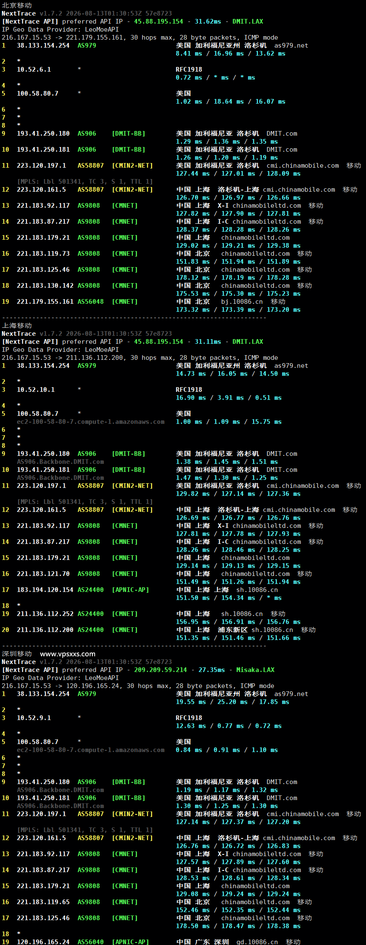Select the '14.73 ms' latency value
The image size is (366, 945).
[x=191, y=373]
